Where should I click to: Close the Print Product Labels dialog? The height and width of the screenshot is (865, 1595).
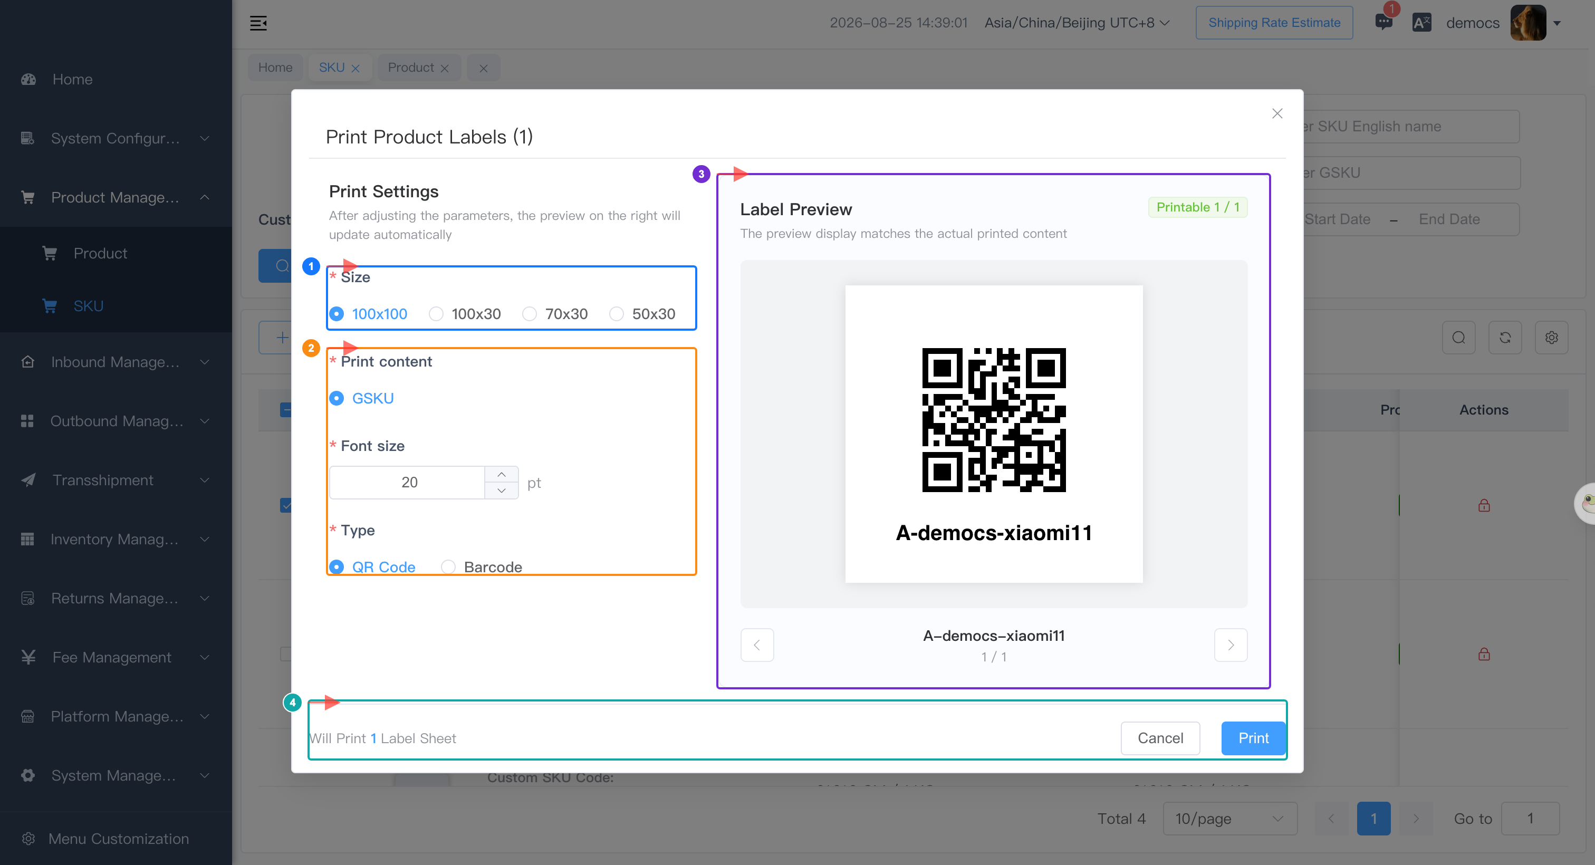(x=1277, y=113)
